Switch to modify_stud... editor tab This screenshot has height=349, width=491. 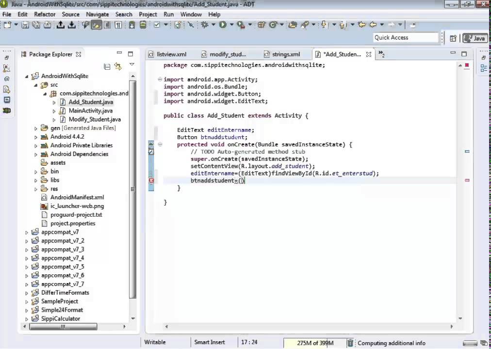[x=228, y=54]
